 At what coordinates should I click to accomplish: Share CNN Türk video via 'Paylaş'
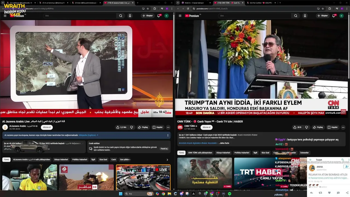(x=318, y=127)
